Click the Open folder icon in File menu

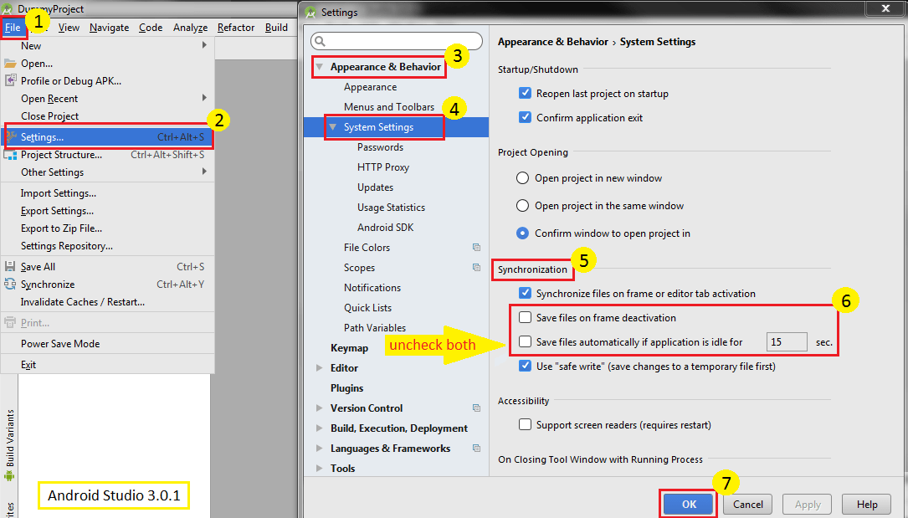click(x=10, y=64)
